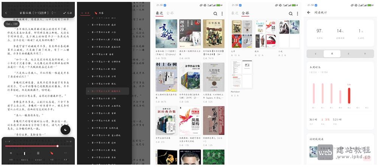Select chapter 第一千零六十章 in the contents list
The height and width of the screenshot is (167, 378).
107,128
